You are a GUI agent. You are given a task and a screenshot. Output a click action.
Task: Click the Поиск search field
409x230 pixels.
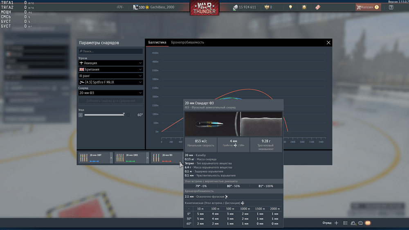tap(110, 52)
